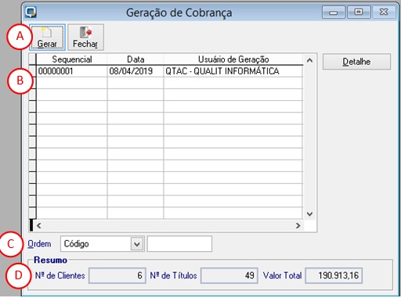The image size is (401, 298).
Task: Maximize the Geração de Cobrança window
Action: click(x=359, y=13)
